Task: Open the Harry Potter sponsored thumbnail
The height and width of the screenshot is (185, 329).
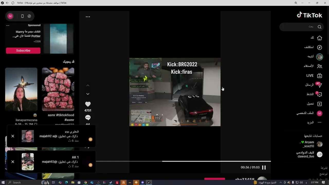Action: pos(58,39)
